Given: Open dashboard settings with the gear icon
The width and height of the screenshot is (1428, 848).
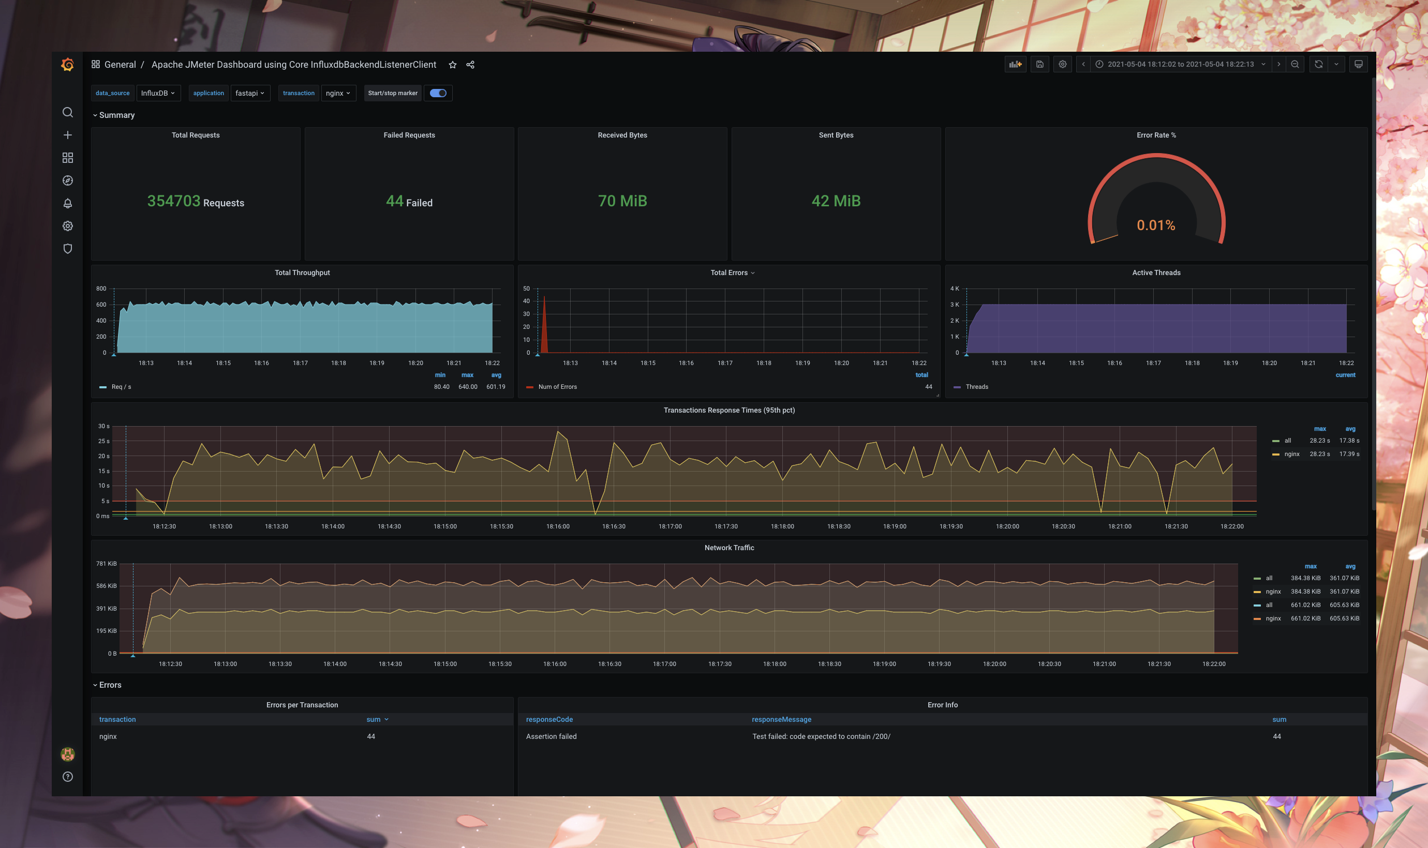Looking at the screenshot, I should [x=1062, y=64].
